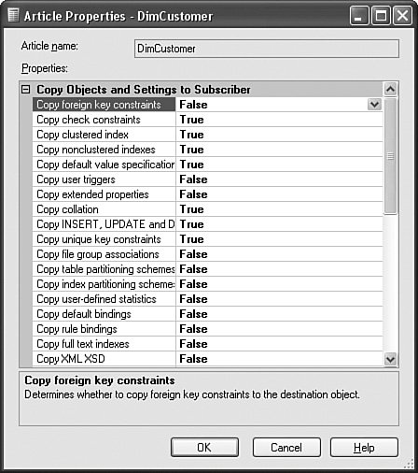
Task: Click scrollbar up arrow in properties grid
Action: [390, 90]
